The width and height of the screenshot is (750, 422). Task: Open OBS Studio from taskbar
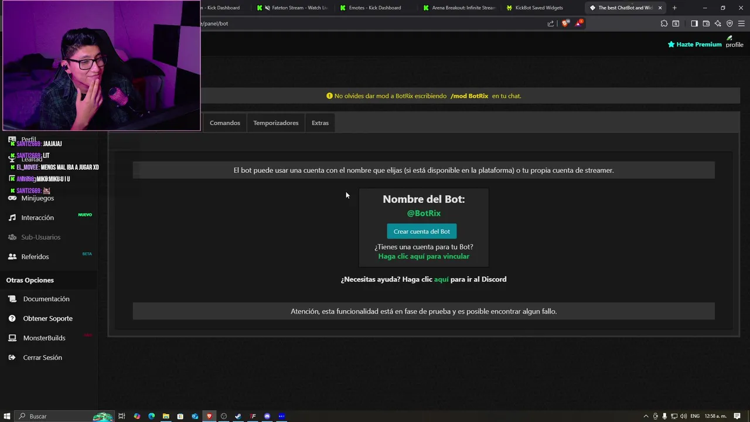[223, 416]
